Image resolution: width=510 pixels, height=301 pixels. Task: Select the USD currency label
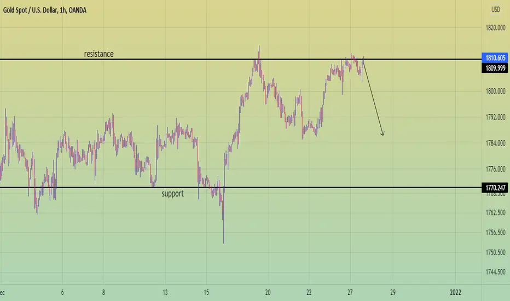point(495,9)
